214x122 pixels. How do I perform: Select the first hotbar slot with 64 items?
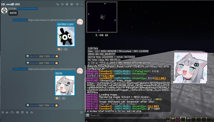pos(168,120)
